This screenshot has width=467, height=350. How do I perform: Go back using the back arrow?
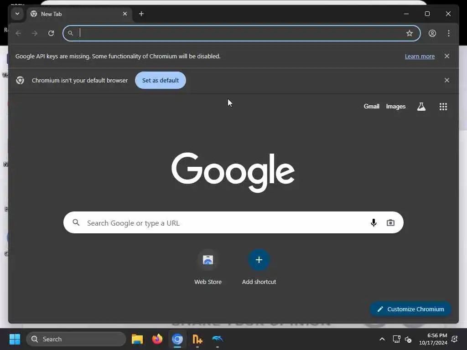[18, 33]
